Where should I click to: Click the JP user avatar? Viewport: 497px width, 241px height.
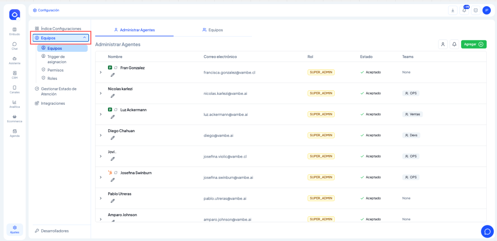(x=486, y=11)
